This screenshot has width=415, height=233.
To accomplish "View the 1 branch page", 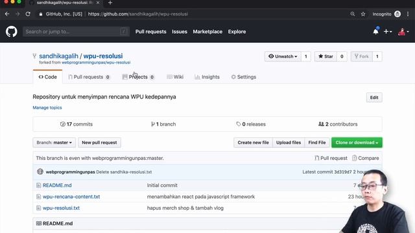I will 163,124.
